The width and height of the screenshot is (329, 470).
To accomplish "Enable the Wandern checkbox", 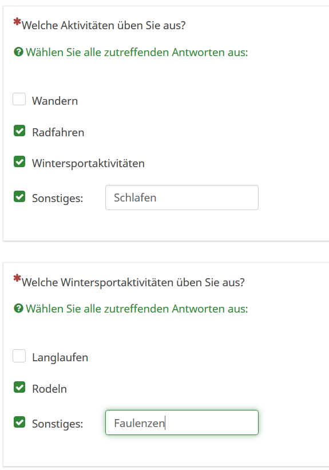I will click(x=19, y=99).
